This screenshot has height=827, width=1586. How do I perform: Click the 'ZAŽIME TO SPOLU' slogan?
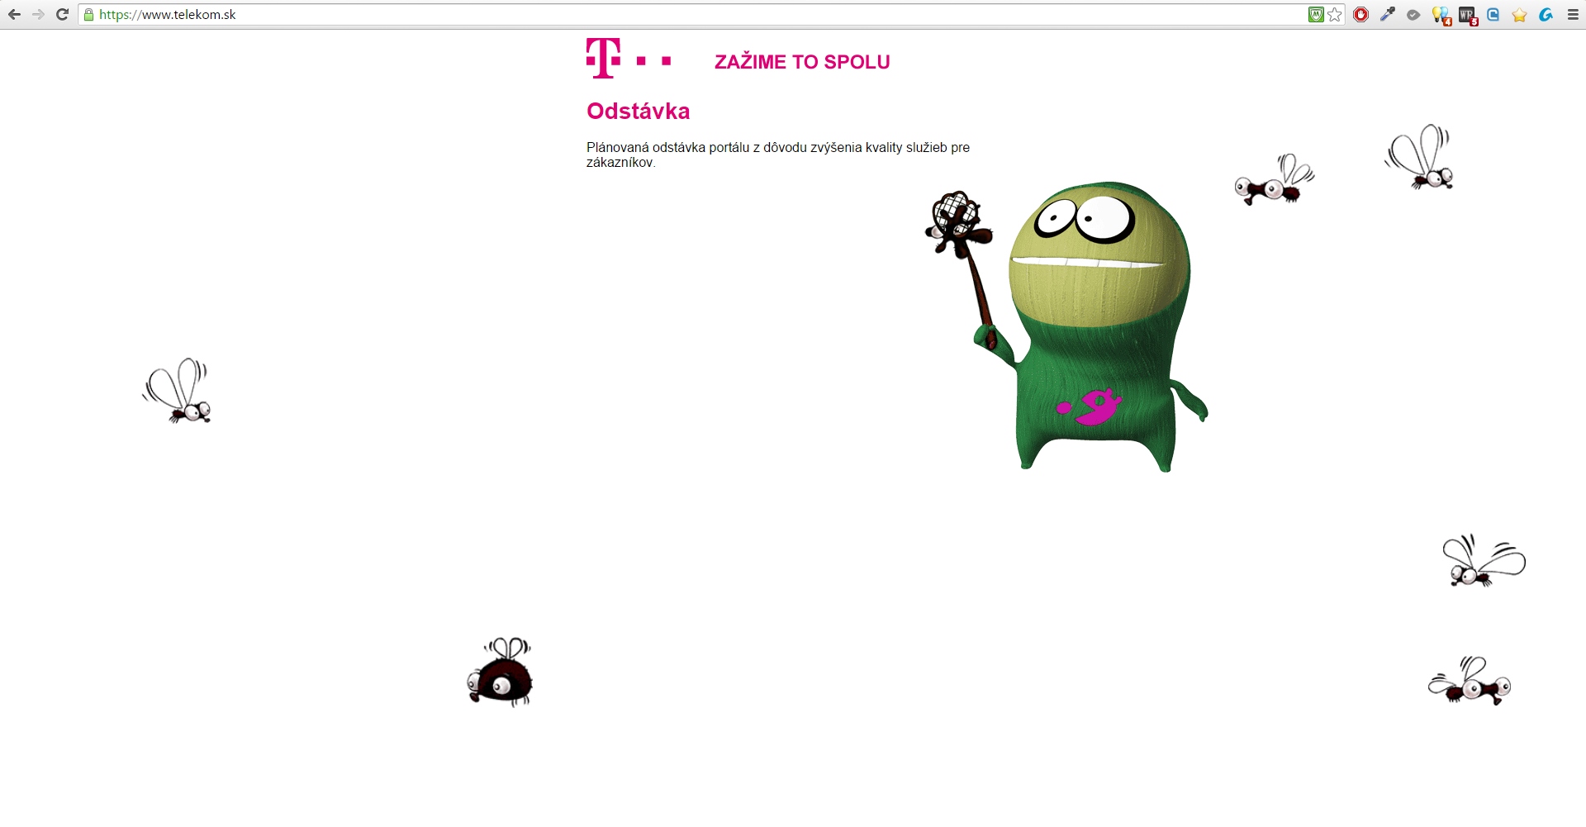(x=802, y=62)
